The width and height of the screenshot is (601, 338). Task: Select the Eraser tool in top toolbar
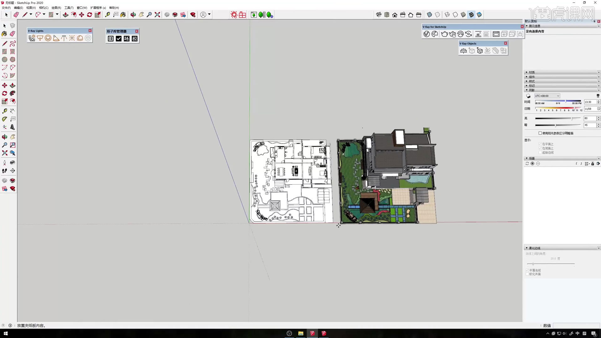16,15
